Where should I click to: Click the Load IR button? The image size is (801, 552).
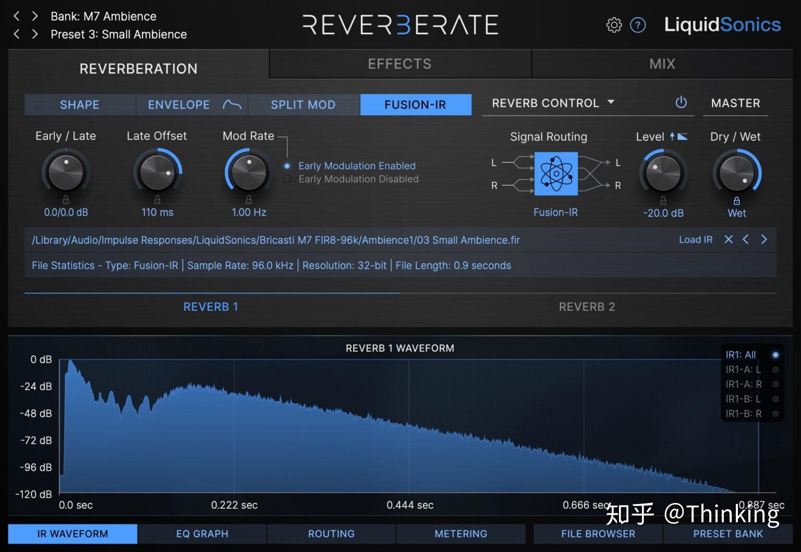coord(695,239)
